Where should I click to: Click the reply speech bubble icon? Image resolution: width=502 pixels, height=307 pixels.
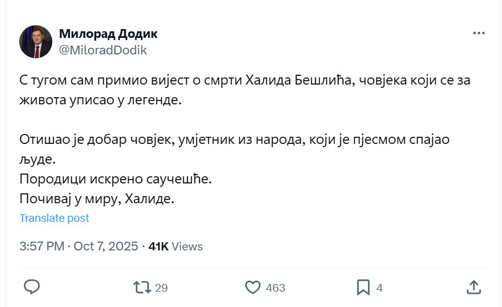tap(32, 287)
